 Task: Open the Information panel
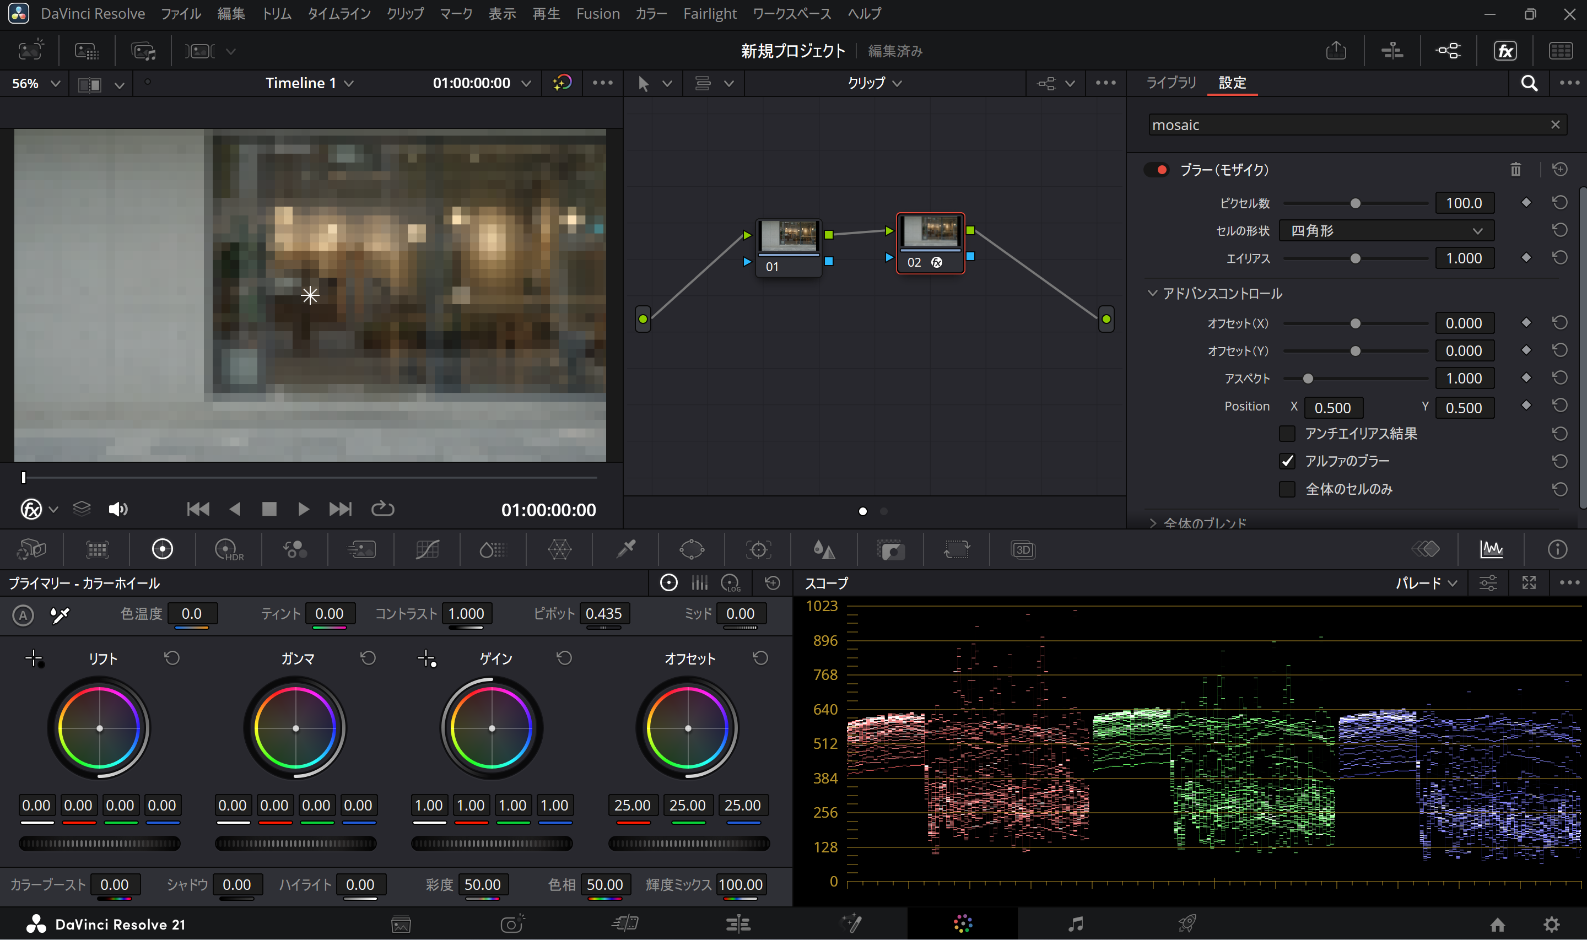[1557, 549]
